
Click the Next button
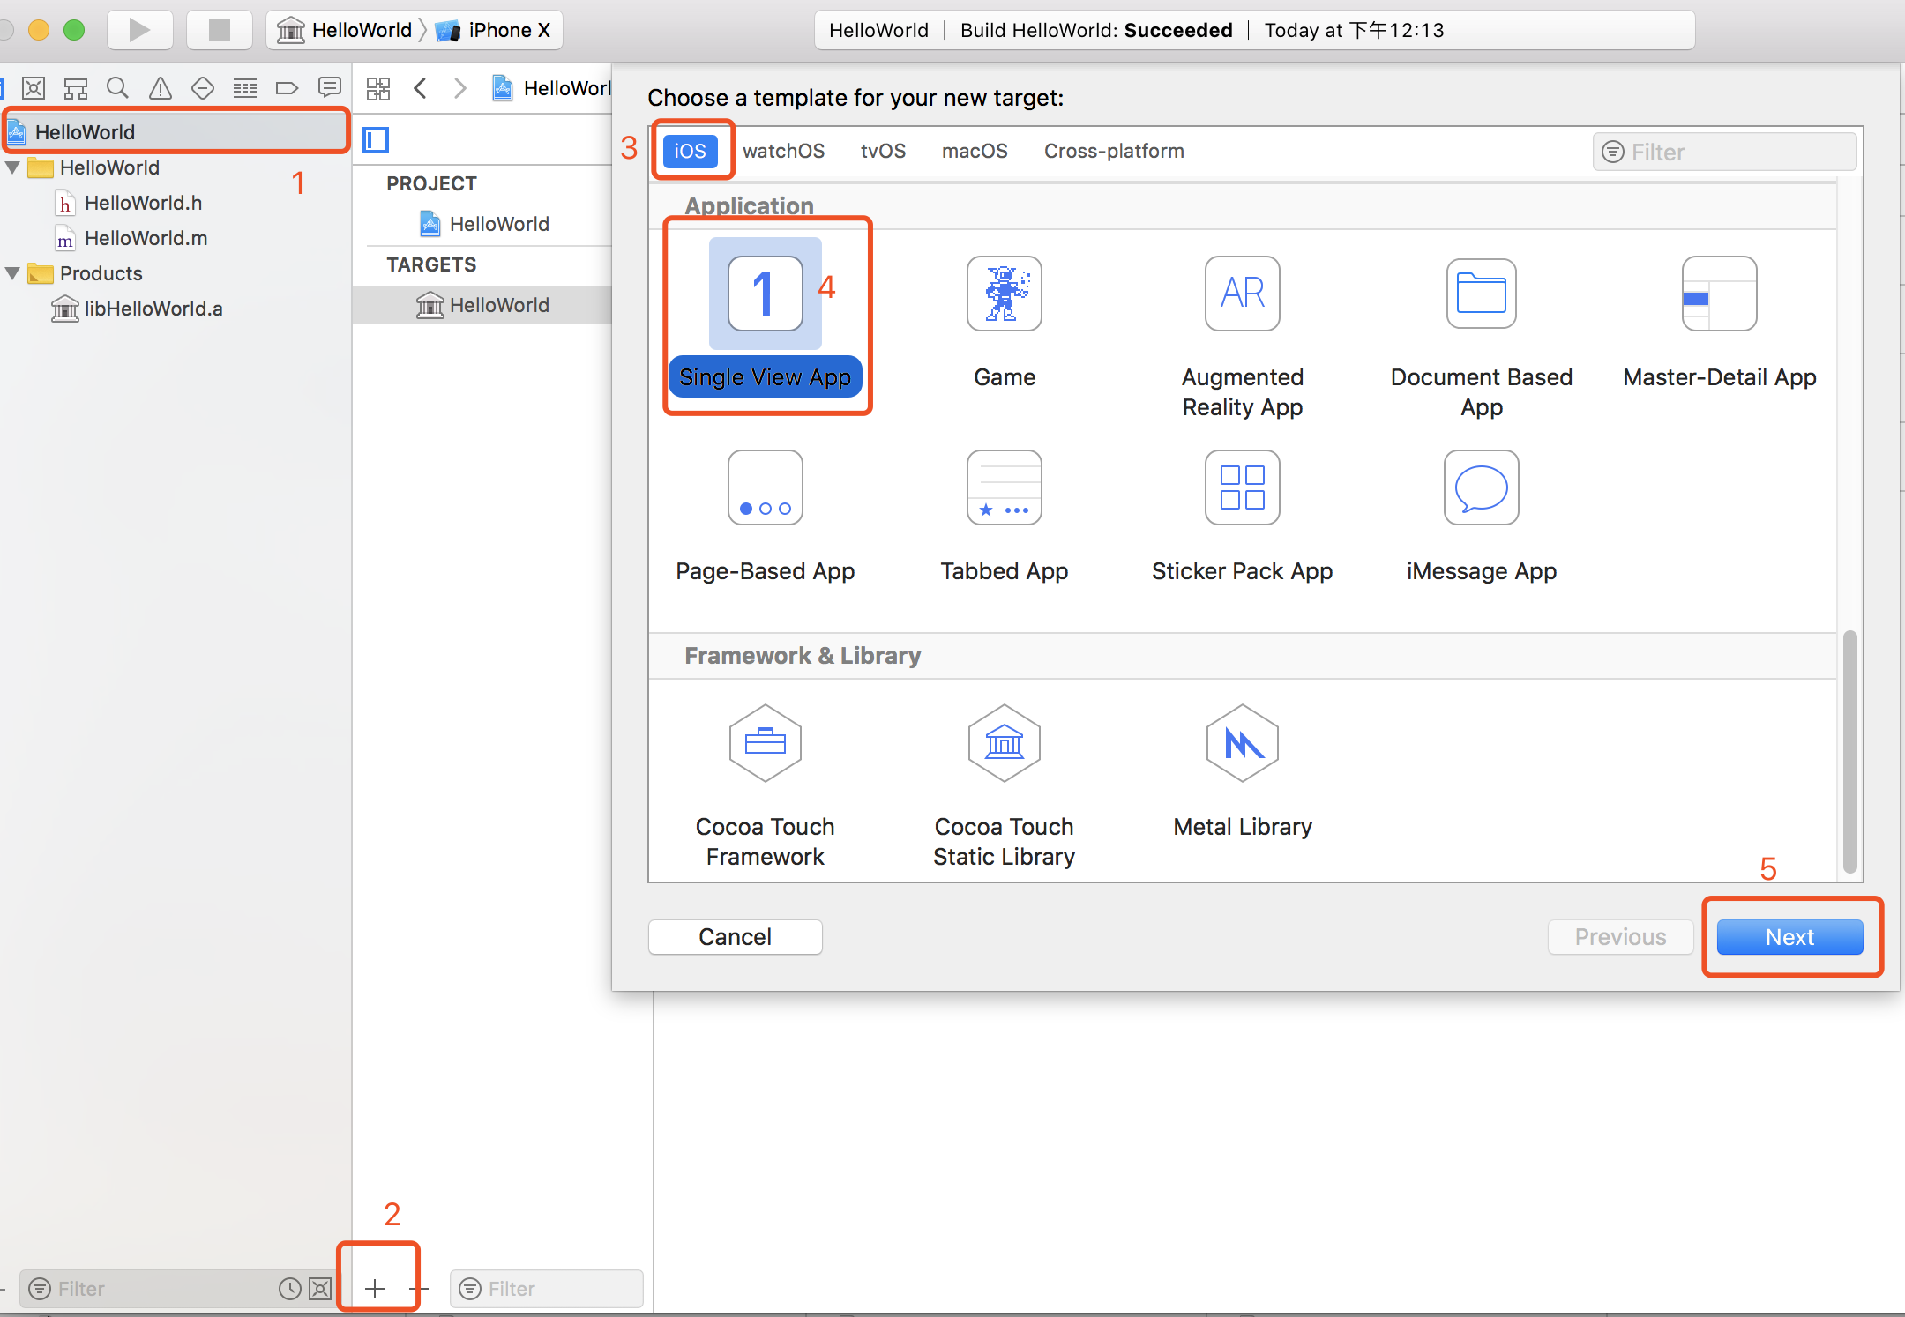coord(1789,937)
